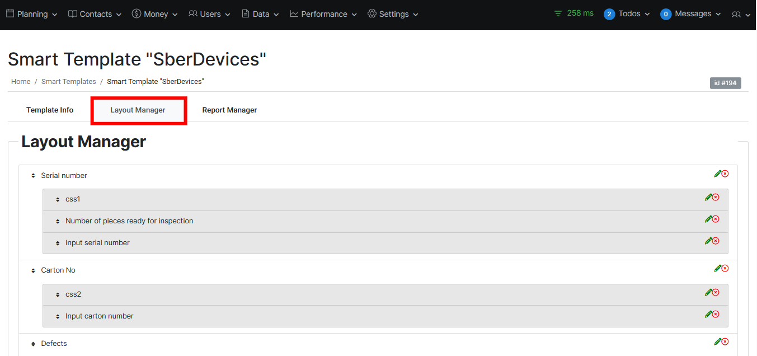
Task: Click the edit pencil for Serial number
Action: [x=717, y=174]
